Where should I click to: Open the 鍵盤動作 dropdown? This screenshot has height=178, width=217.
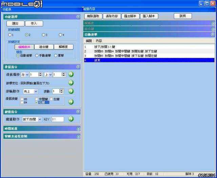[40, 119]
